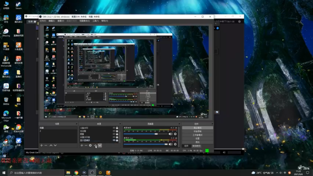The height and width of the screenshot is (176, 313).
Task: Click Stop Streaming button in Controls
Action: click(198, 128)
